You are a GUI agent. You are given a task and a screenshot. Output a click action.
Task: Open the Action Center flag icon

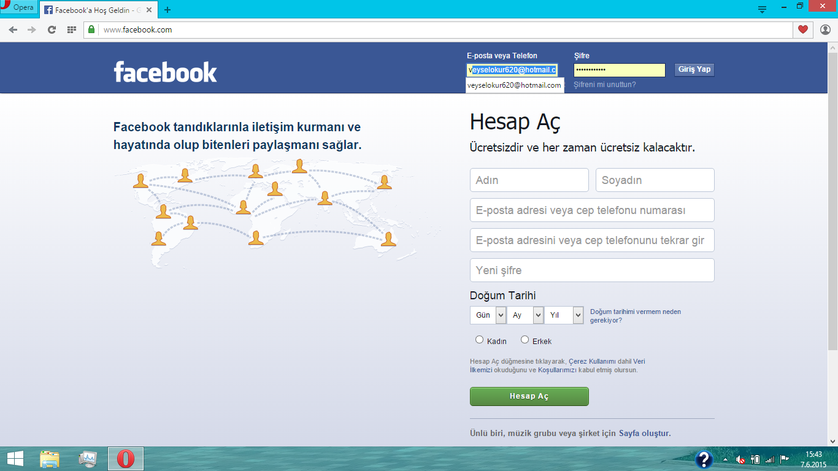click(784, 459)
